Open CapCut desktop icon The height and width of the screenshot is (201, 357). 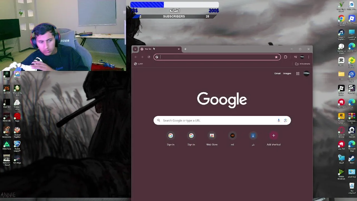(341, 62)
